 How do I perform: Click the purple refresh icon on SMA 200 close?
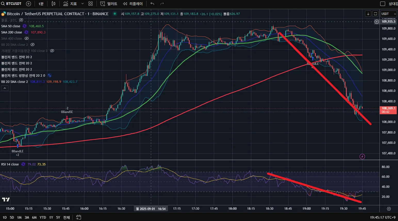[x=26, y=32]
